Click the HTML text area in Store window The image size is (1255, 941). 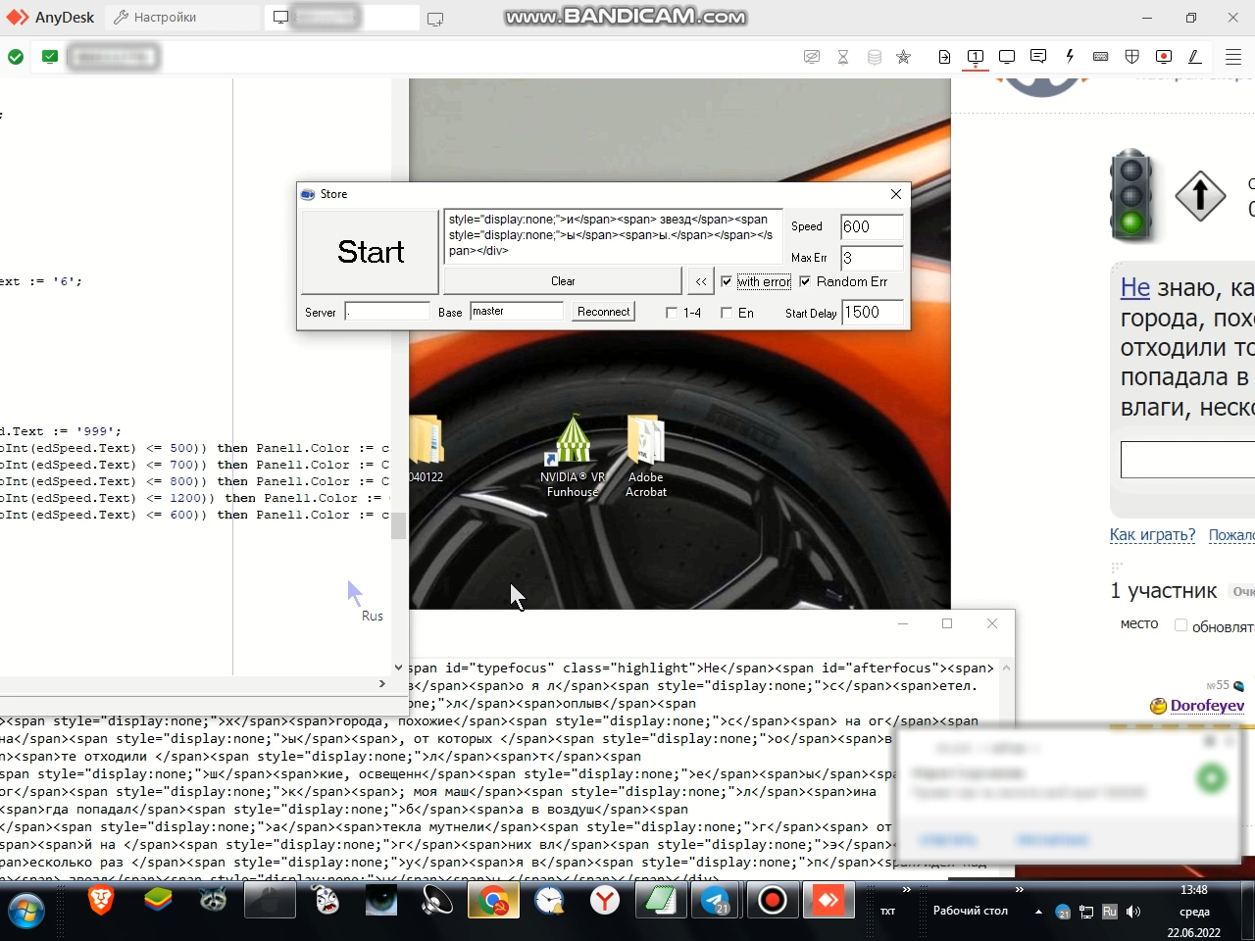(614, 236)
